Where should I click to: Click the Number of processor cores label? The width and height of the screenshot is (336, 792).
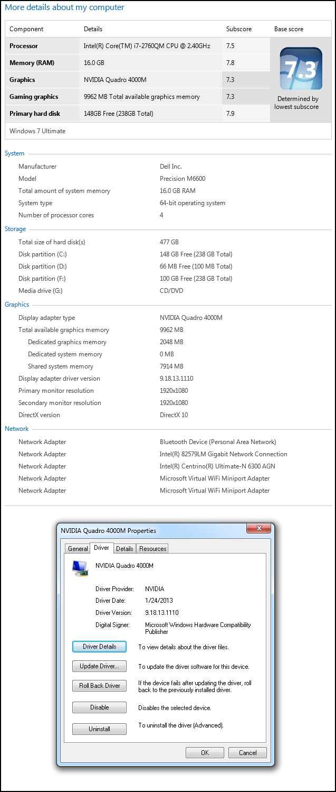click(x=56, y=215)
